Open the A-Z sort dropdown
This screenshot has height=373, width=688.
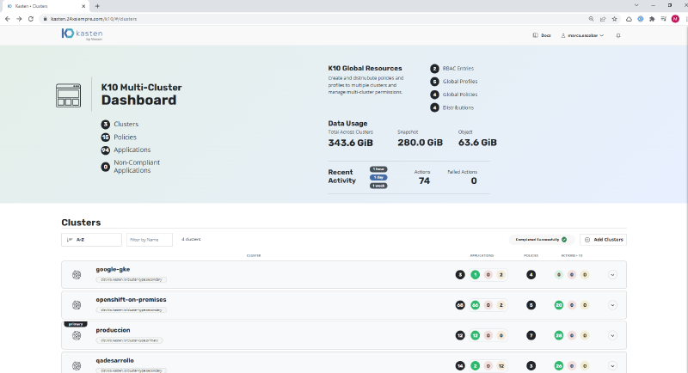click(x=91, y=240)
